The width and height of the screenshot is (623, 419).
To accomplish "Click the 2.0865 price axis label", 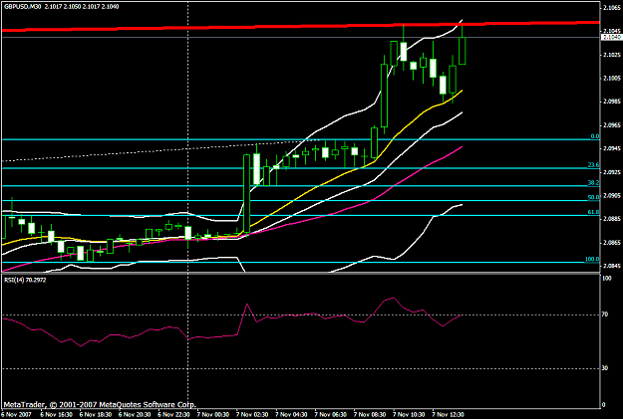I will (612, 242).
